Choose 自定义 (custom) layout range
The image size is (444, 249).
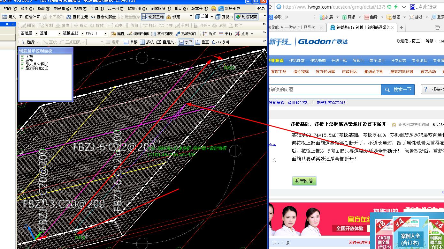[165, 42]
